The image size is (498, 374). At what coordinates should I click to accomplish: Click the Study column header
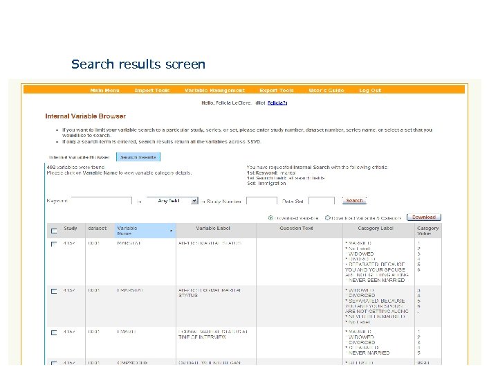pos(71,229)
